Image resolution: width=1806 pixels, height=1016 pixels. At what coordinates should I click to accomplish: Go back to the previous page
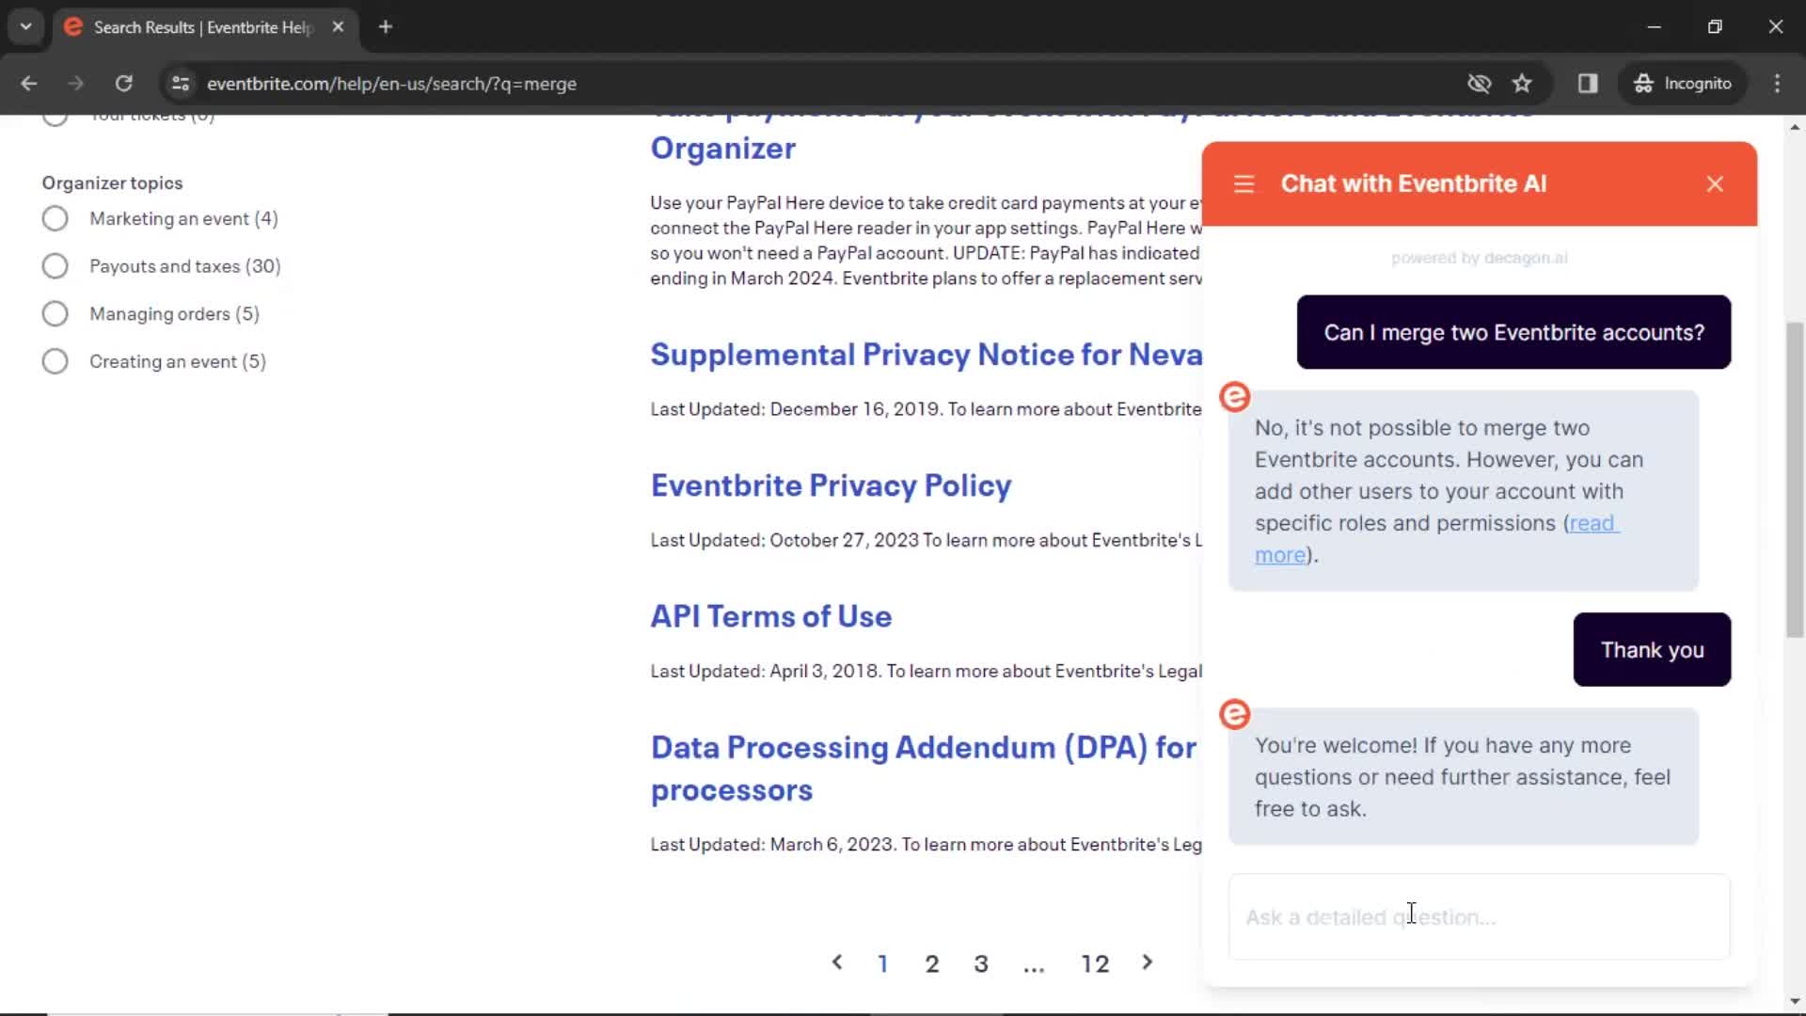pyautogui.click(x=29, y=84)
